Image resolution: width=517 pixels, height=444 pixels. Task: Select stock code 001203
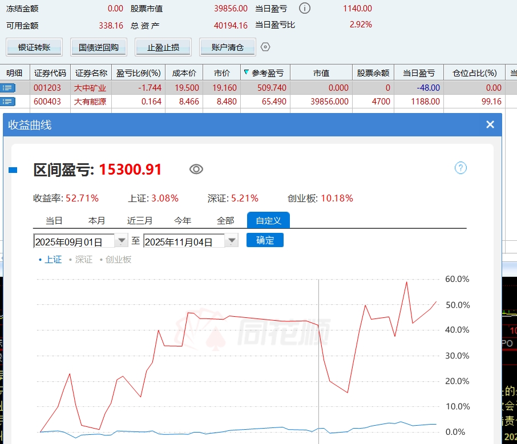pos(47,88)
